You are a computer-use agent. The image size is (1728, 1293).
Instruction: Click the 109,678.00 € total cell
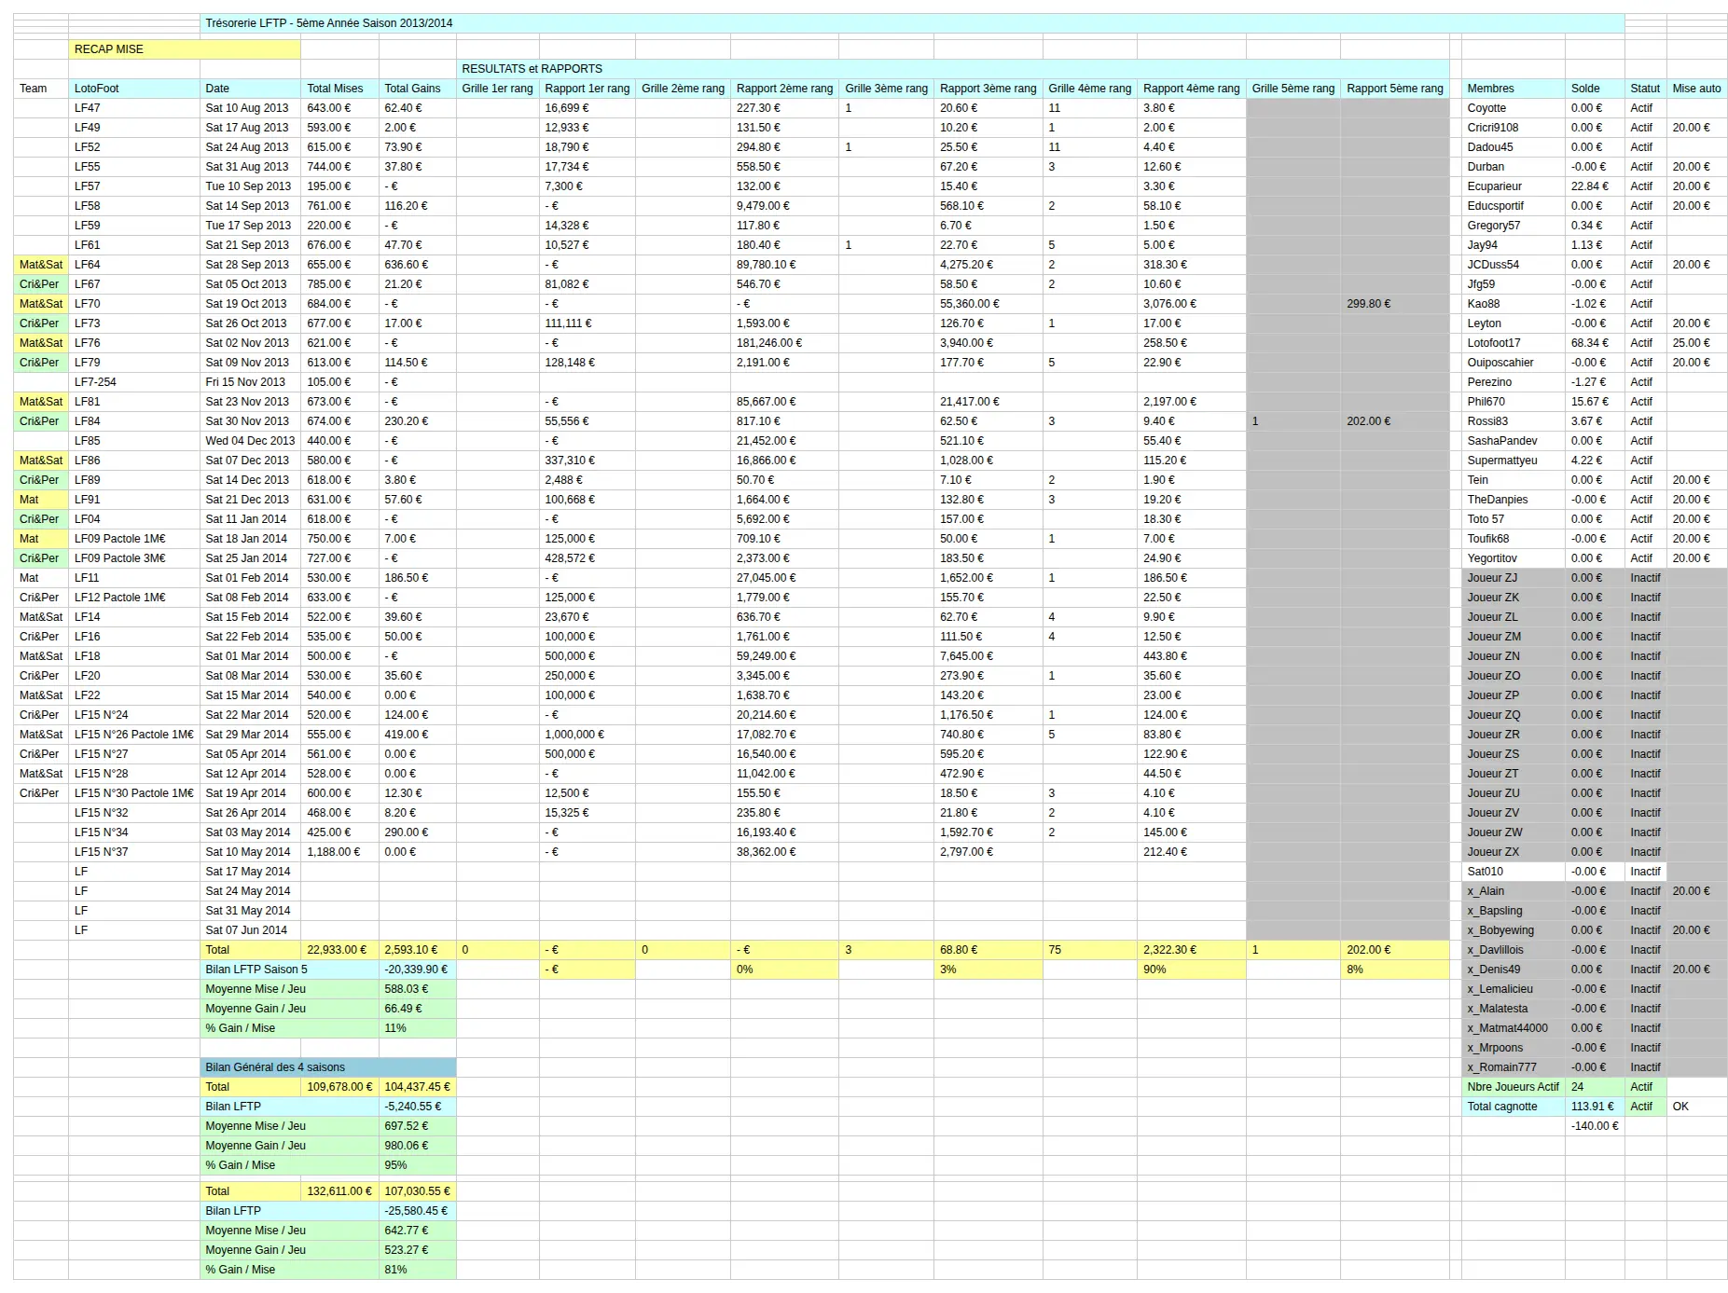coord(339,1087)
